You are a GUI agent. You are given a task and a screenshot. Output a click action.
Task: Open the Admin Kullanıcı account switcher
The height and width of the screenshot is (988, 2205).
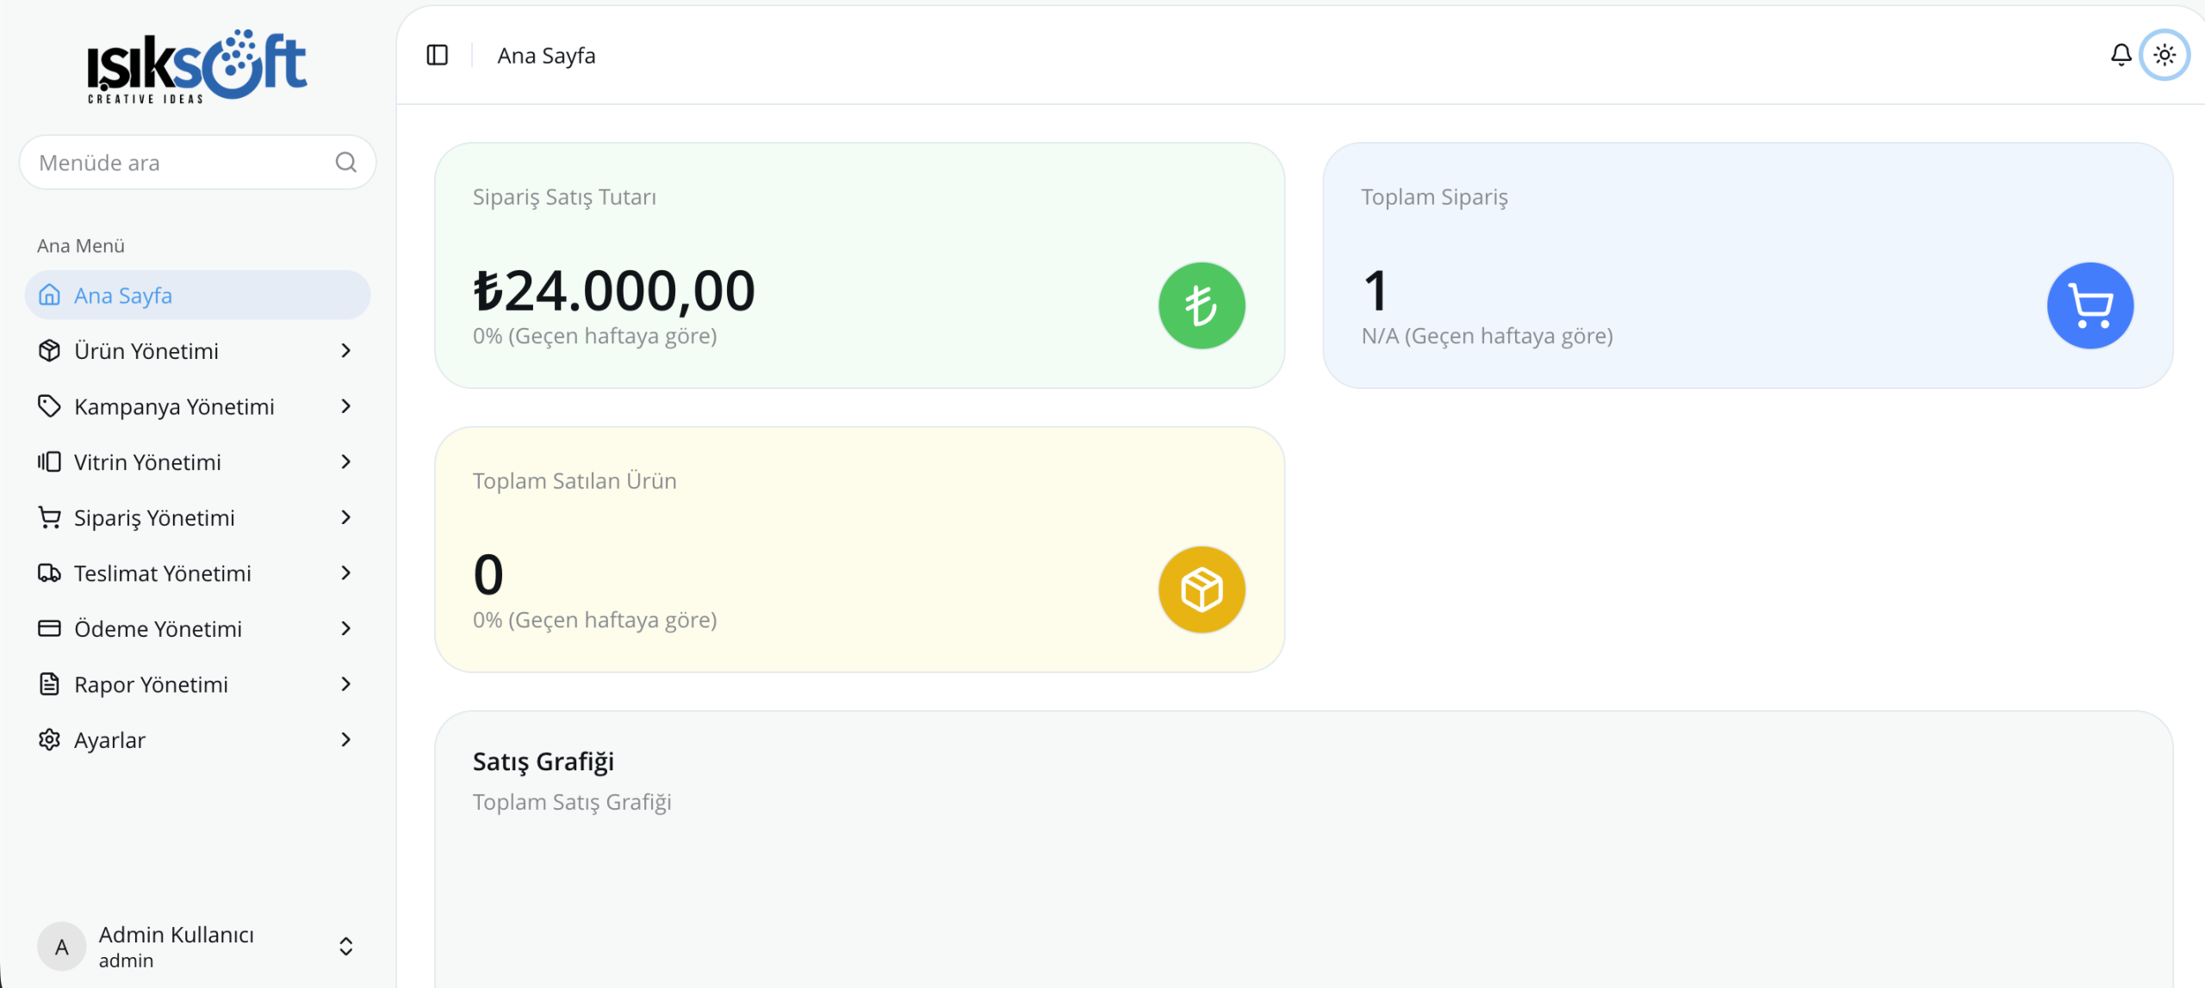345,947
